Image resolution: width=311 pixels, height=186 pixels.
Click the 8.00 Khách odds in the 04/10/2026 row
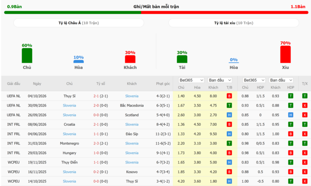(213, 96)
